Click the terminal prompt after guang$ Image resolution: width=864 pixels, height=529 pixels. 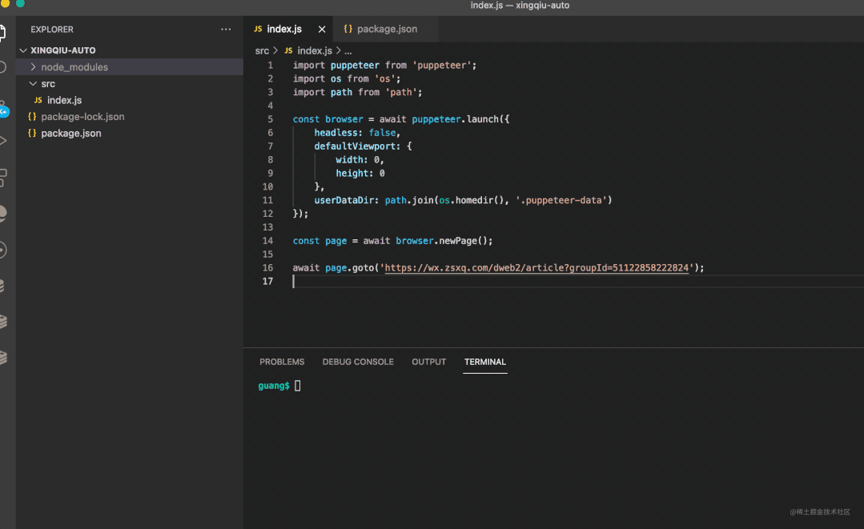click(x=298, y=386)
